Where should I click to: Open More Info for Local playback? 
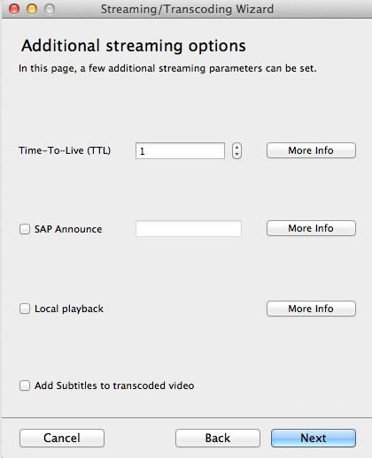point(311,309)
